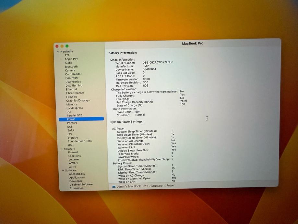Select Accessibility under Software
This screenshot has width=298, height=224.
pyautogui.click(x=77, y=174)
